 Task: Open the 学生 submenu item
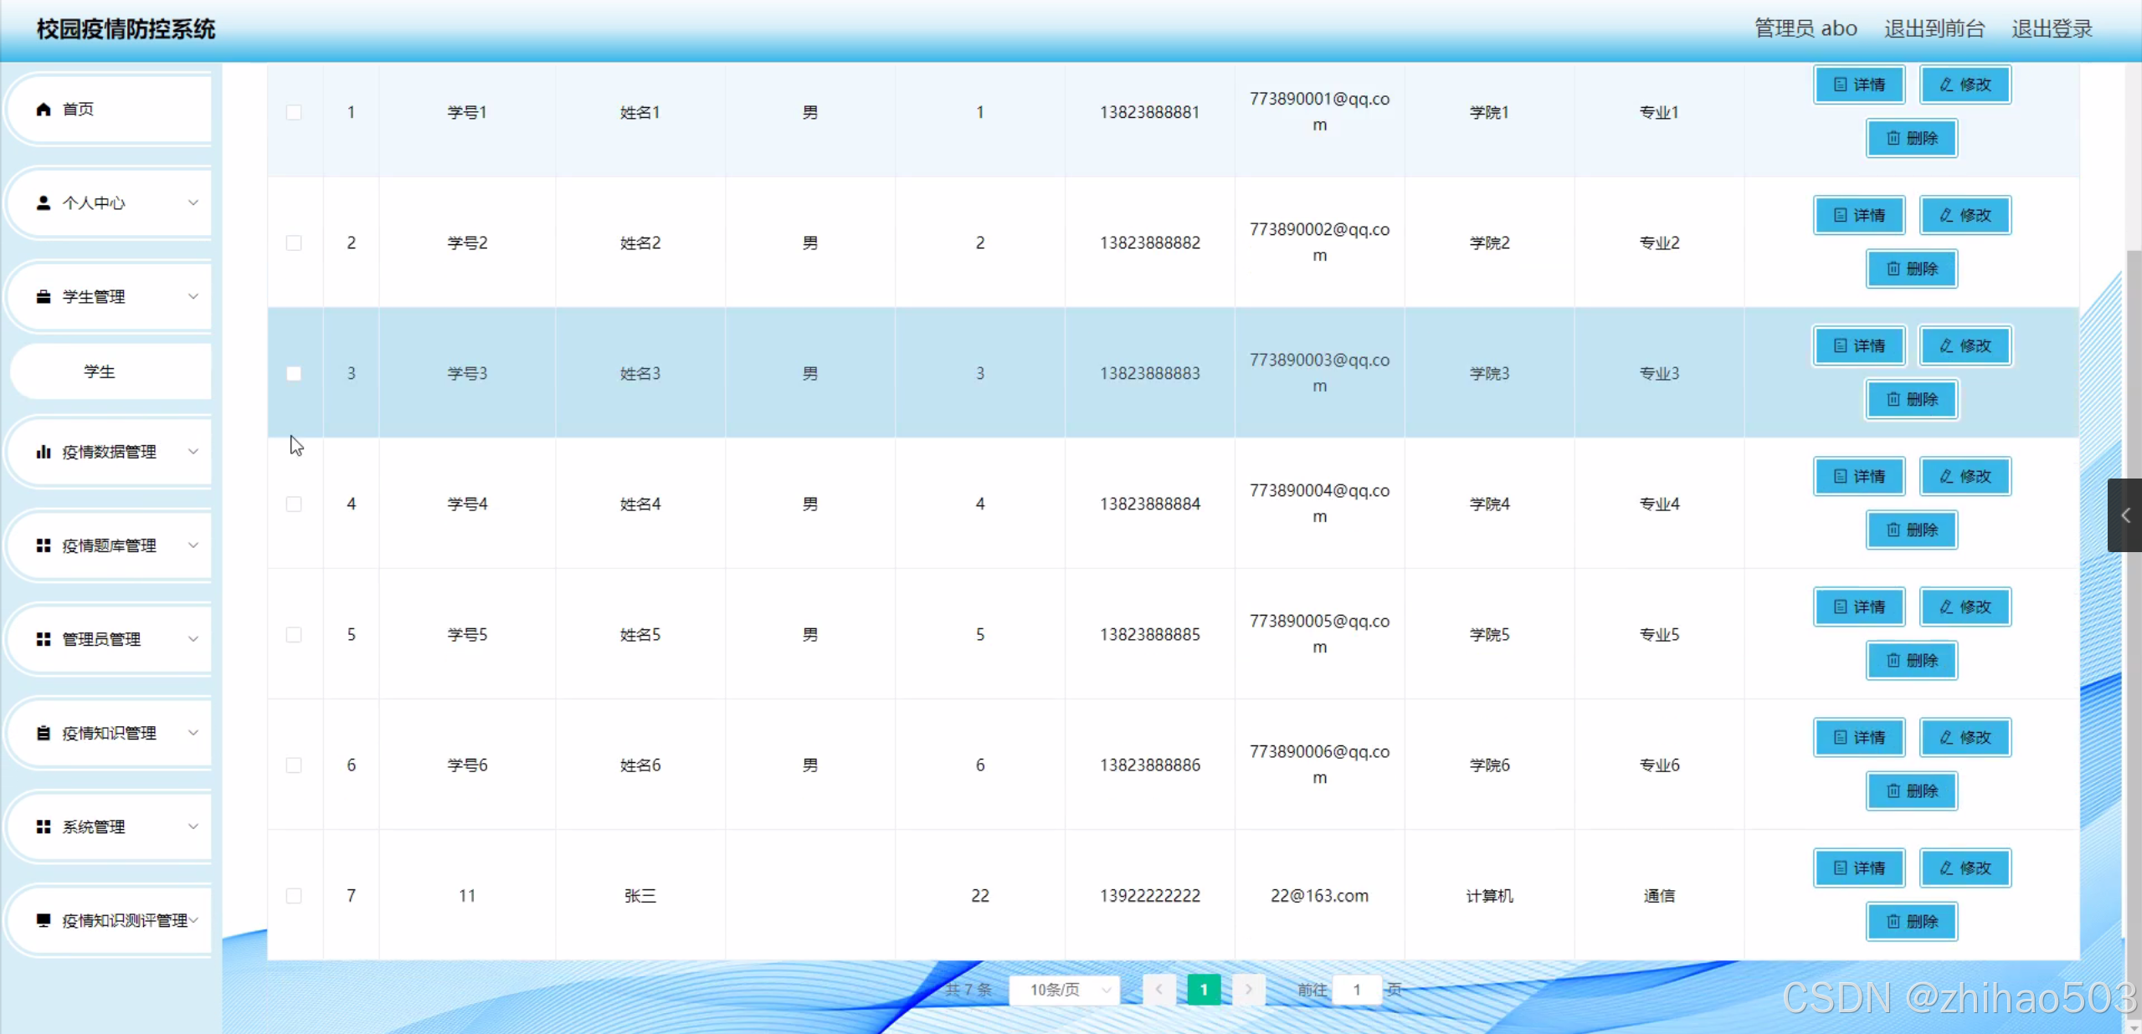(x=100, y=371)
